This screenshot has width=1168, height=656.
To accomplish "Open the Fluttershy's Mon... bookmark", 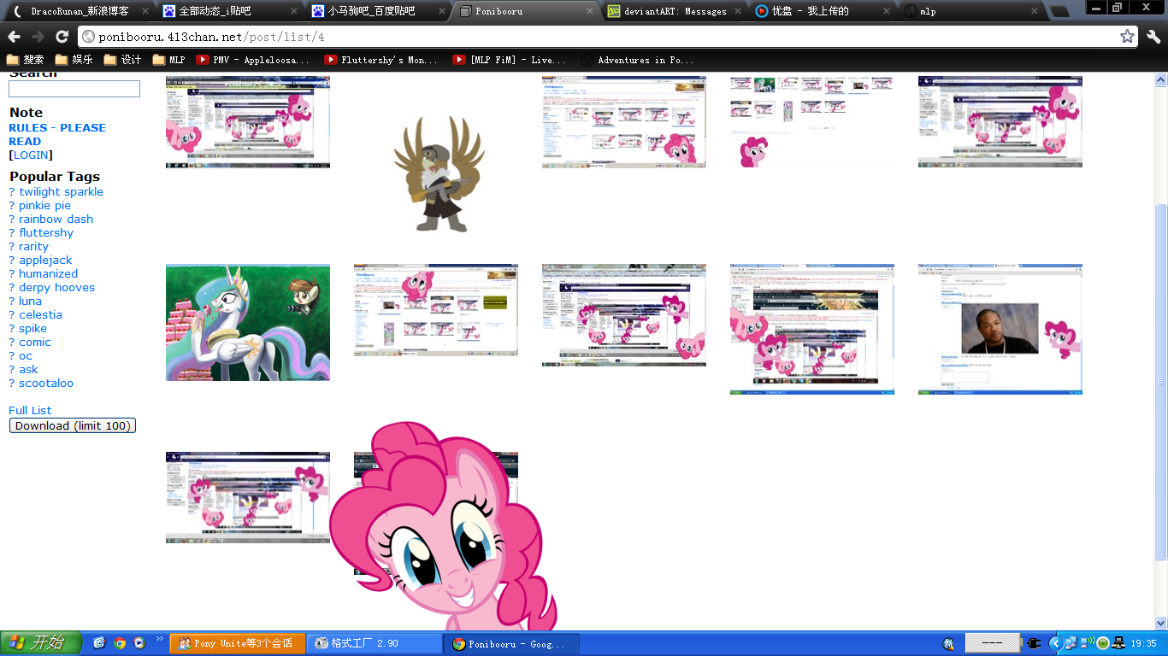I will (381, 60).
